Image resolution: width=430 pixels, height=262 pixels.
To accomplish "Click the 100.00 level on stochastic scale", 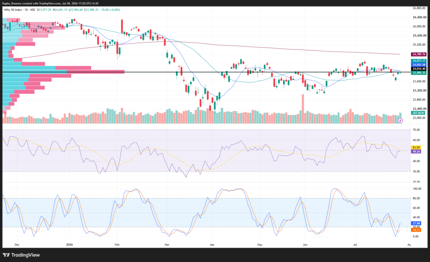I will [417, 189].
